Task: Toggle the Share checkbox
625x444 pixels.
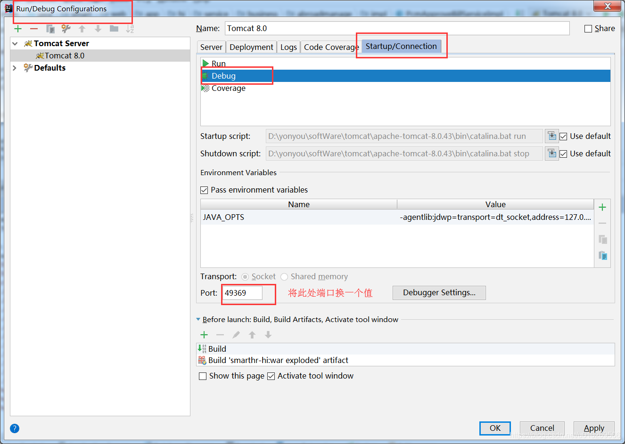Action: tap(588, 29)
